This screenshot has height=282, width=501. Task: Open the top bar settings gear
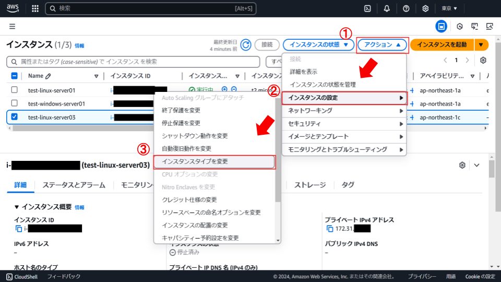pyautogui.click(x=425, y=9)
